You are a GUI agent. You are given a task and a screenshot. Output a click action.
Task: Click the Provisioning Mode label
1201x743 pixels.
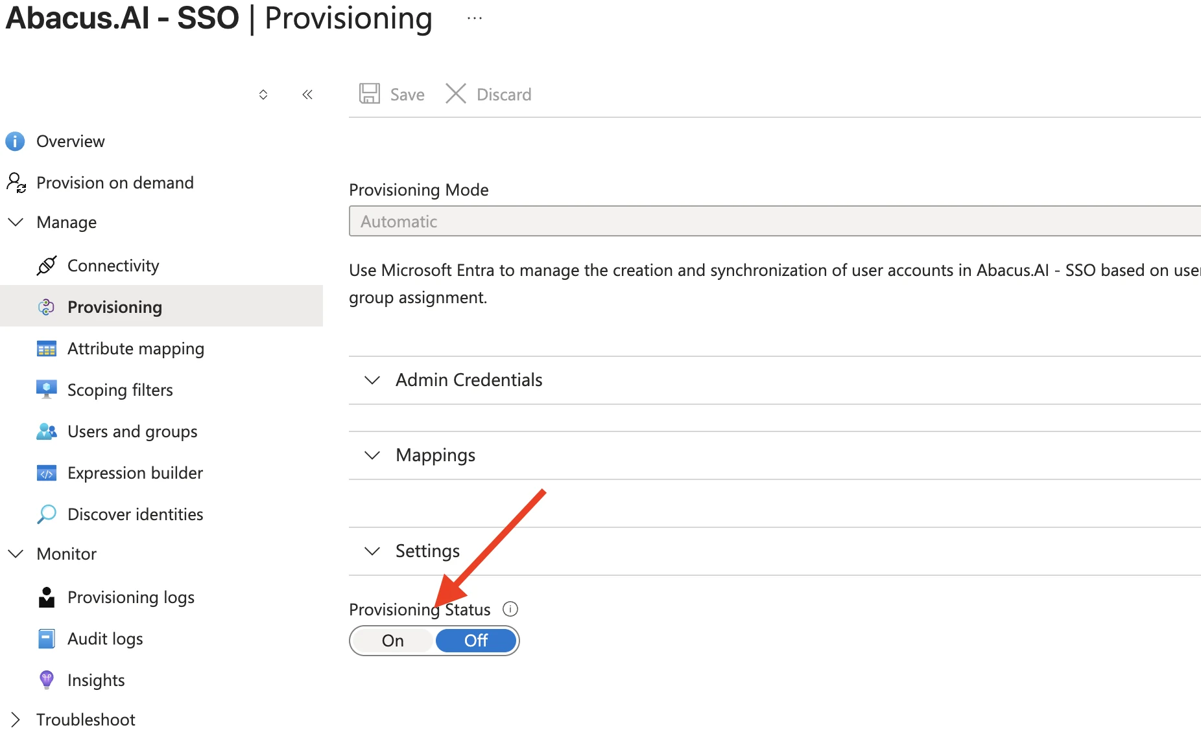pos(419,190)
